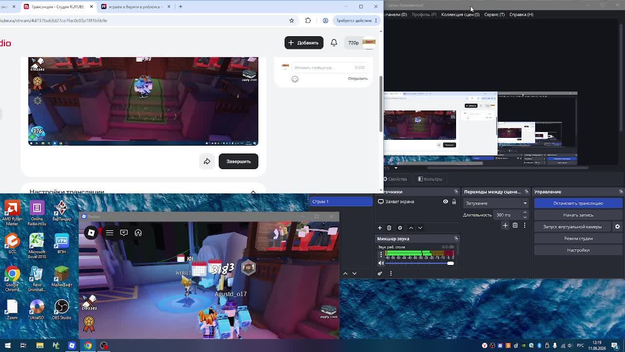Open the Chrome profile icon
This screenshot has height=352, width=625.
point(325,21)
